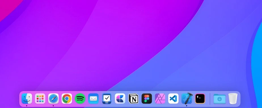Open Notion
The image size is (262, 108).
tap(133, 98)
